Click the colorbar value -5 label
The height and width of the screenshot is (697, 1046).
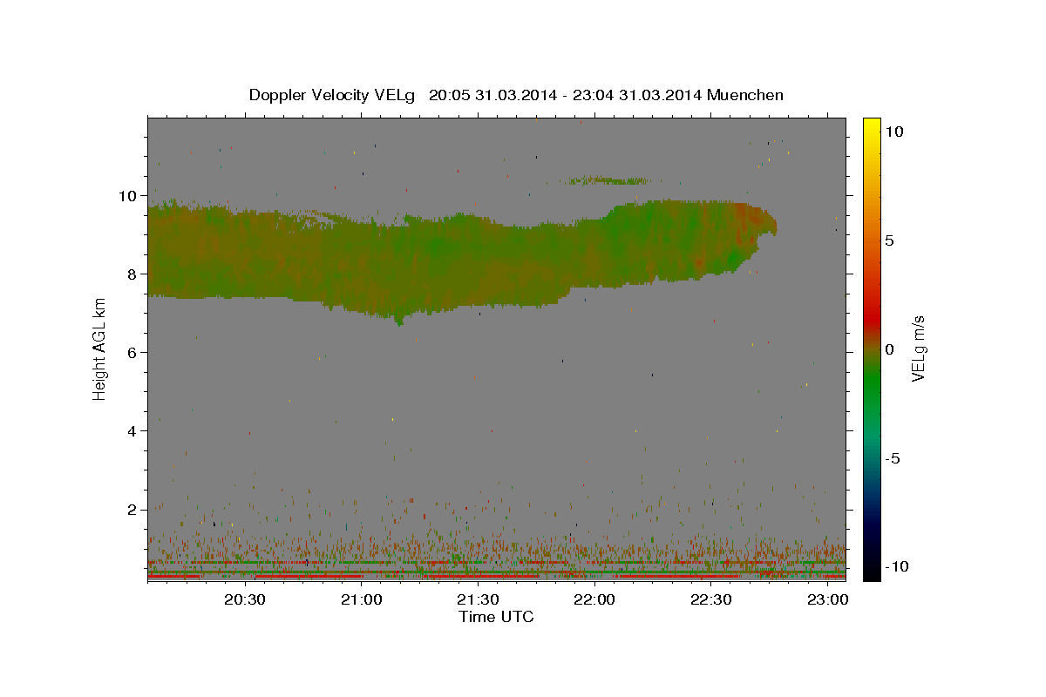pyautogui.click(x=892, y=458)
